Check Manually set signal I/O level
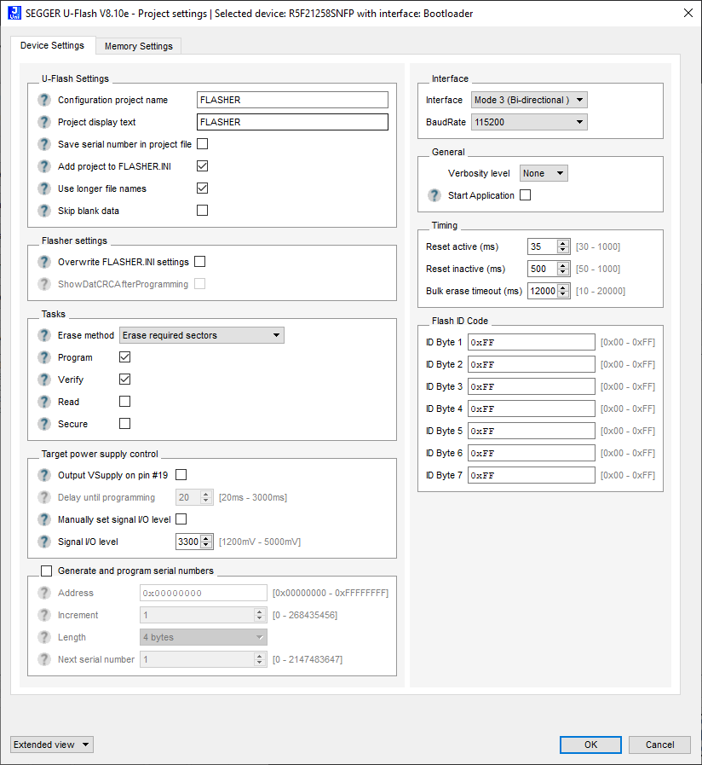The width and height of the screenshot is (702, 765). (x=181, y=519)
